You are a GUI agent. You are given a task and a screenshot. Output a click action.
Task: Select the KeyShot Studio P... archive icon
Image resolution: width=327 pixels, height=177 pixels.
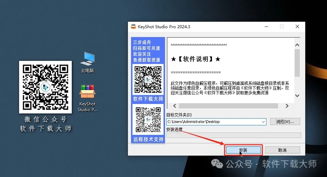(87, 98)
